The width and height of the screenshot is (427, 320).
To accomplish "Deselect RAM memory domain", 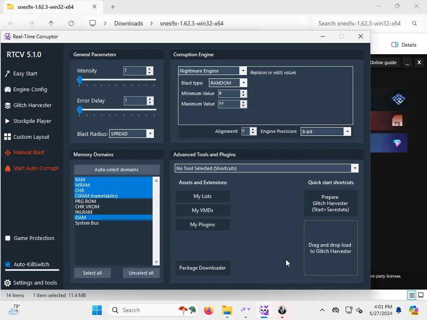I will pyautogui.click(x=113, y=180).
